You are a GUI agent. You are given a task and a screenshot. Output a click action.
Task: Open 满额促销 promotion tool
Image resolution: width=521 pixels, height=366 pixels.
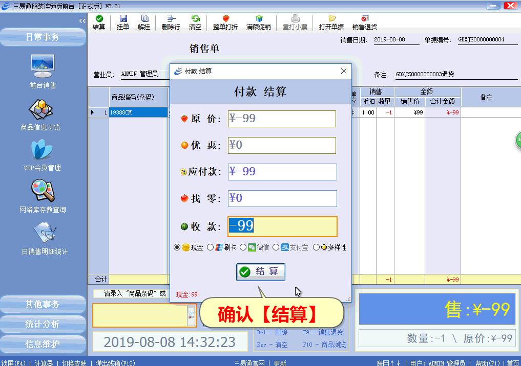(x=258, y=22)
